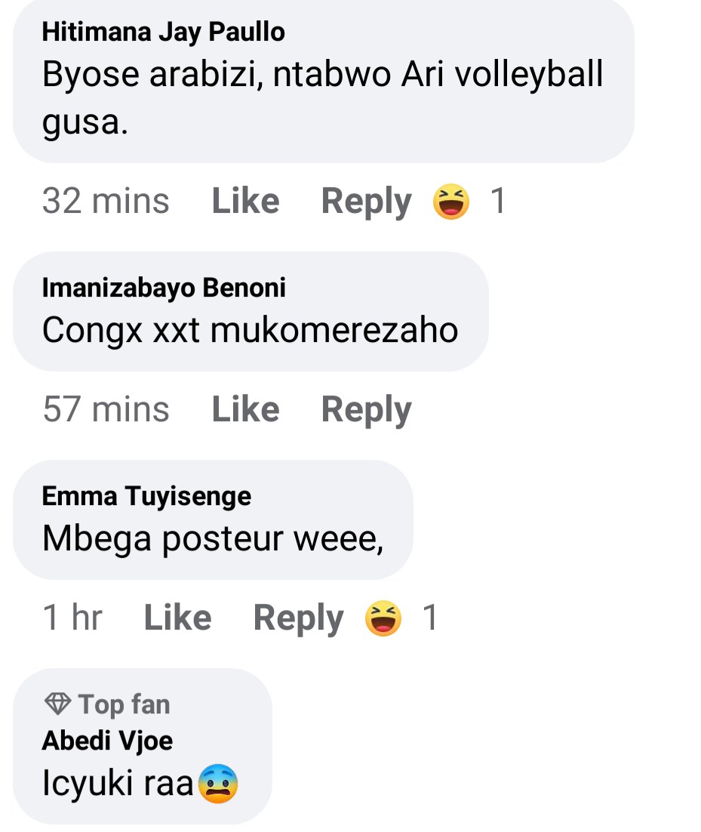Tap the Top fan diamond badge icon

point(57,704)
